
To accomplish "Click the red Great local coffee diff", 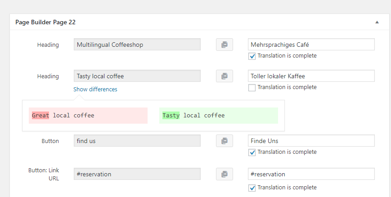I will (x=88, y=116).
